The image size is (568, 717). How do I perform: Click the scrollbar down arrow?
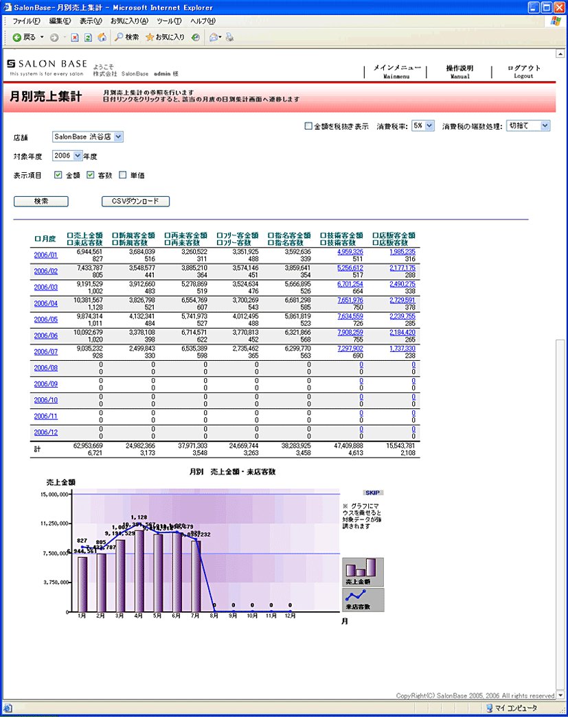[x=560, y=695]
